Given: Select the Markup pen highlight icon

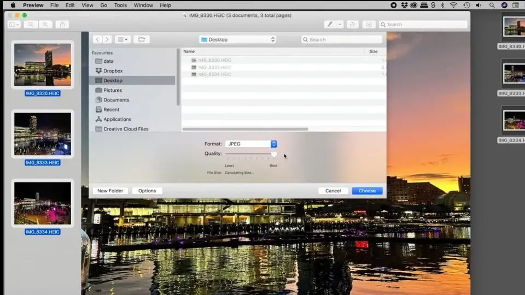Looking at the screenshot, I should [330, 25].
